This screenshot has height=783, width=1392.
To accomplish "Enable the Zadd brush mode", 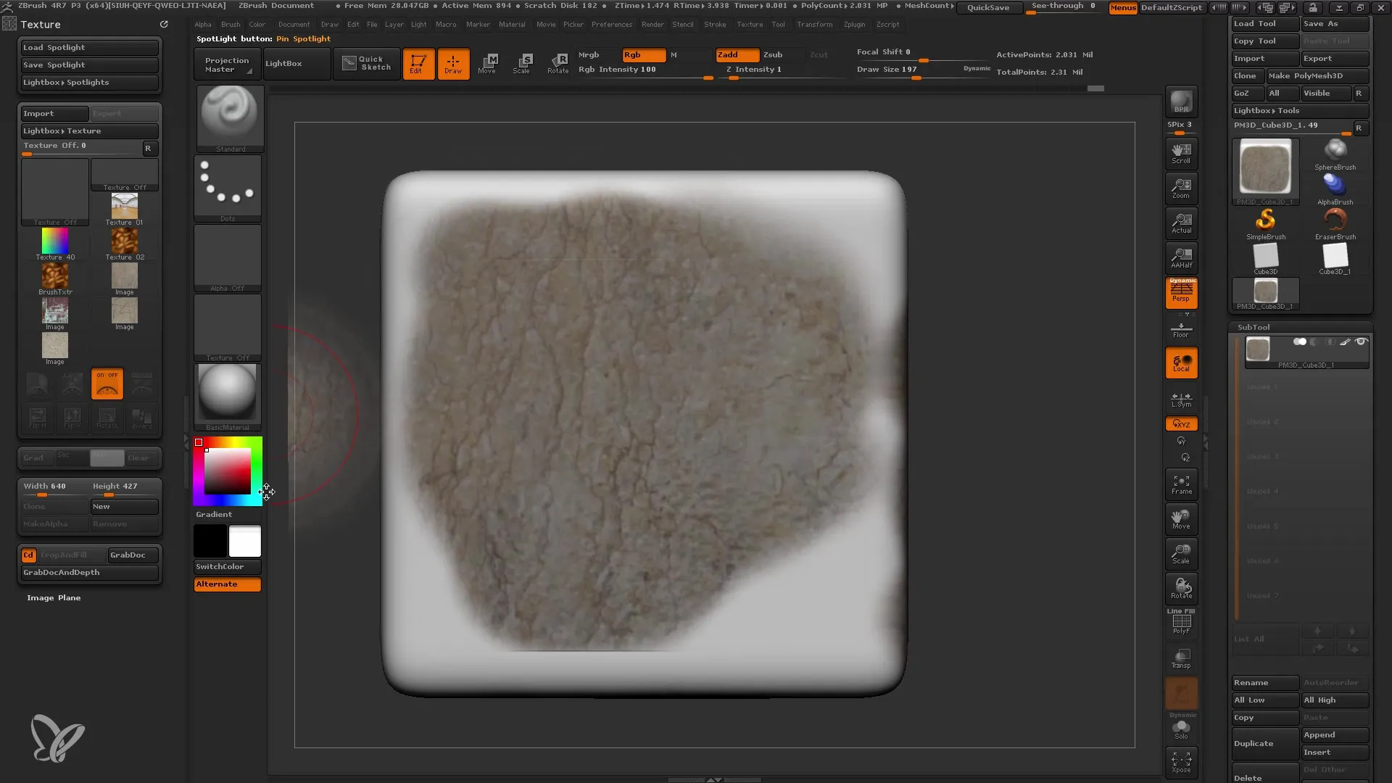I will (729, 54).
